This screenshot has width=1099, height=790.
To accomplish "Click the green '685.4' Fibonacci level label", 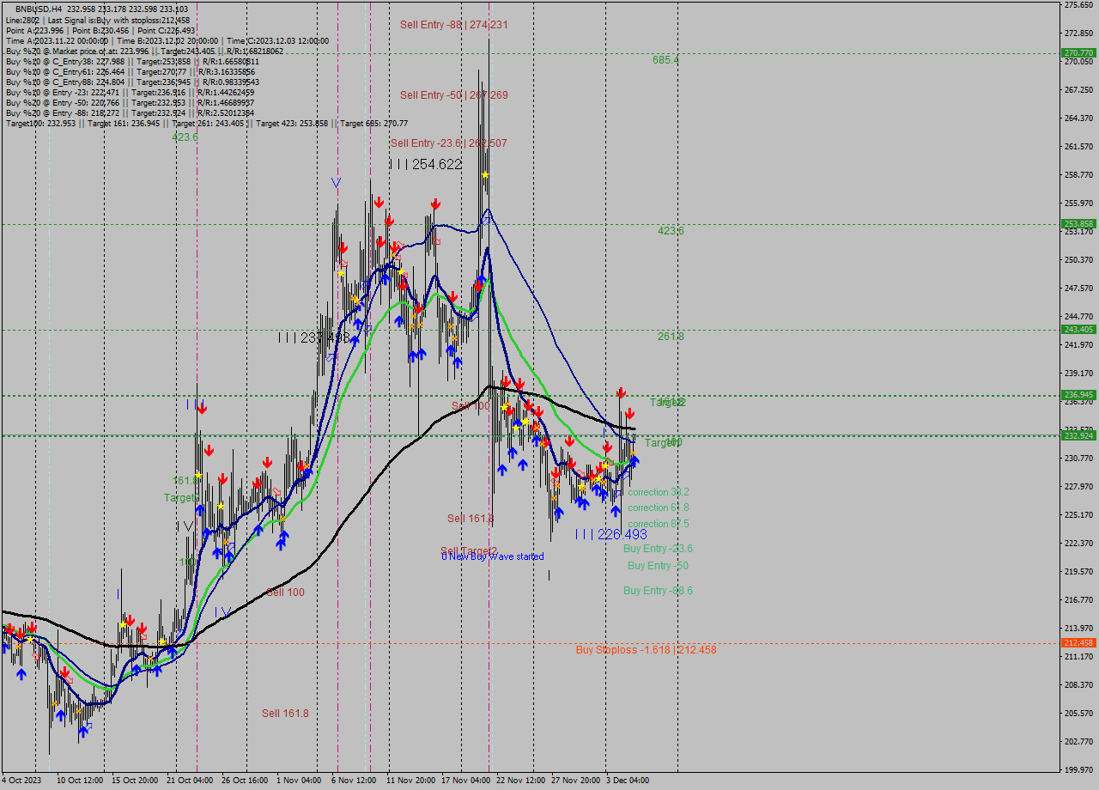I will 665,60.
